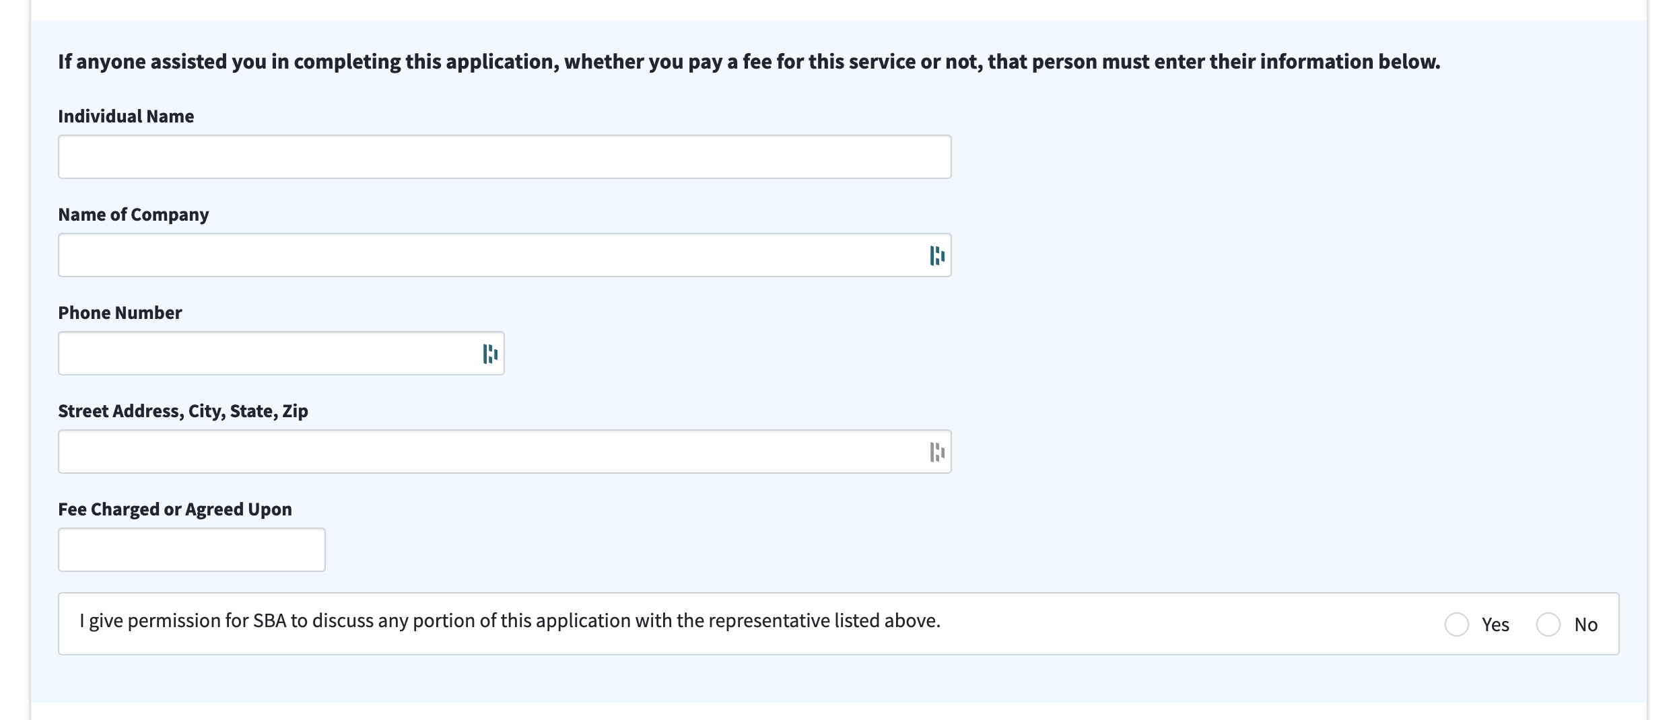Screen dimensions: 1675x720
Task: Click the "Phone Number" label text
Action: click(x=120, y=313)
